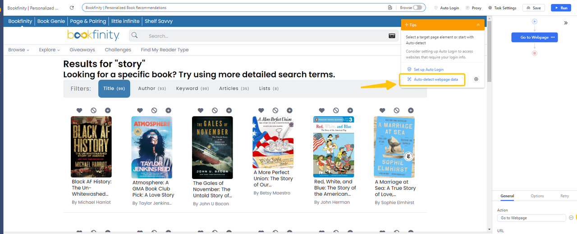Click the bookfinity logo
The width and height of the screenshot is (577, 234).
click(x=93, y=35)
